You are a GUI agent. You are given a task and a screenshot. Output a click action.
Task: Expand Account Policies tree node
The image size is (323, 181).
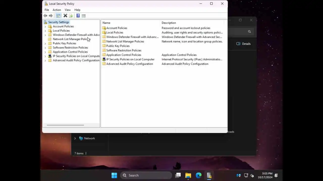pyautogui.click(x=45, y=26)
